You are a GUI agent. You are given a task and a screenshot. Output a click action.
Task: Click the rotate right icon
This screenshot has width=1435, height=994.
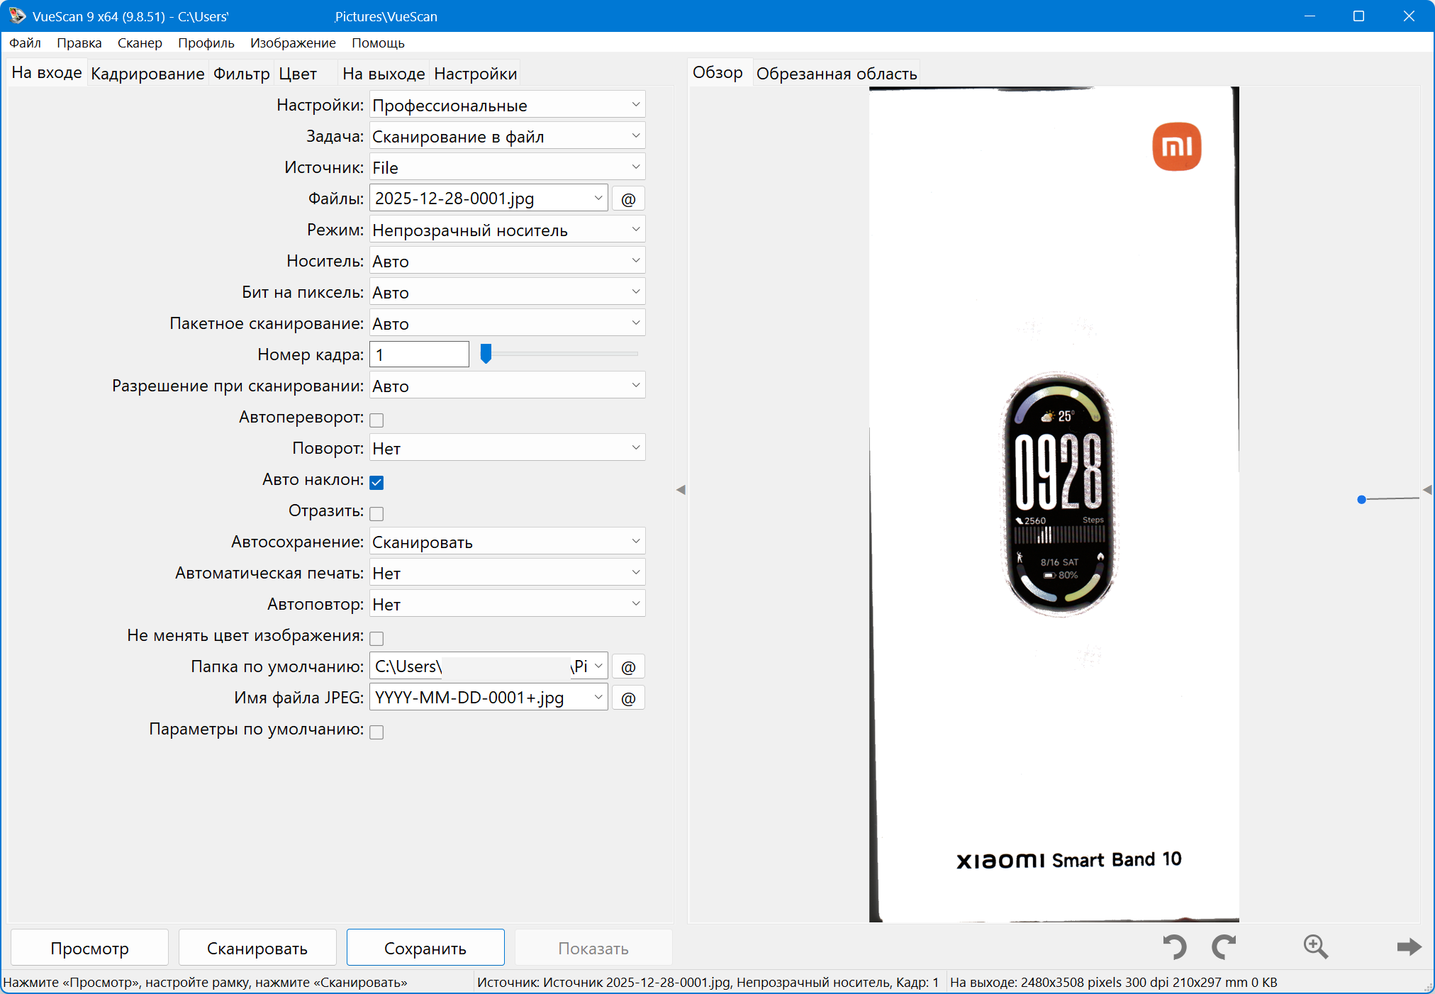click(x=1224, y=947)
